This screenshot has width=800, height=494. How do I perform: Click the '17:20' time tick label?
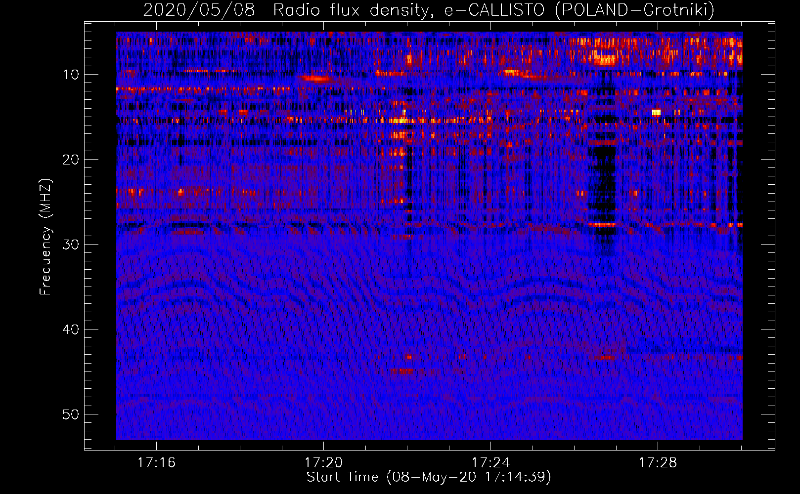(323, 463)
